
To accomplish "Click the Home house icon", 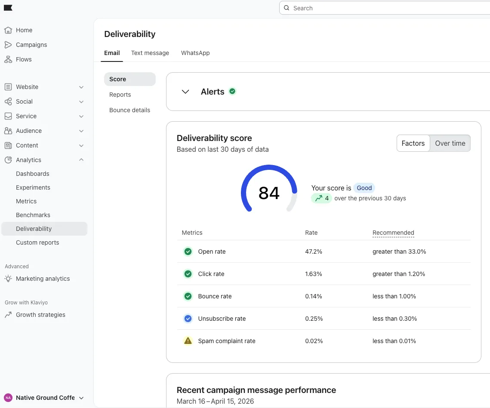I will [x=8, y=30].
